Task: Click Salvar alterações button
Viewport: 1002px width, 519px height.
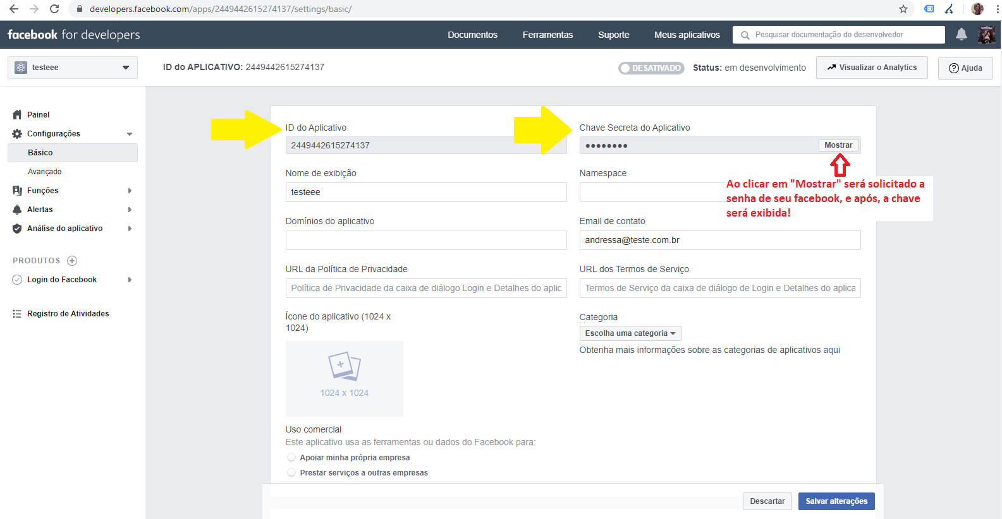Action: tap(836, 501)
